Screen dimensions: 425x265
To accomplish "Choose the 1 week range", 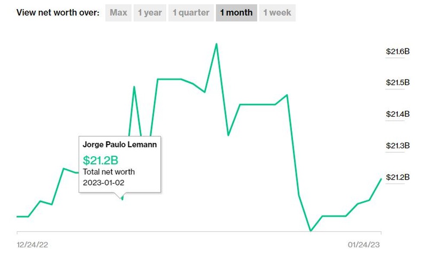I will 277,13.
